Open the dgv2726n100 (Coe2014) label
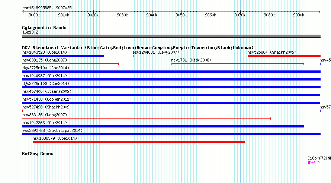 coord(46,83)
